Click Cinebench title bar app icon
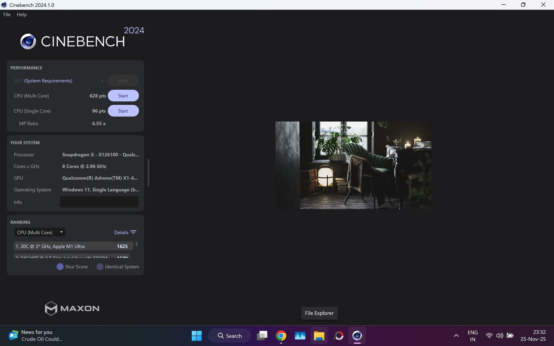This screenshot has width=554, height=346. (4, 5)
